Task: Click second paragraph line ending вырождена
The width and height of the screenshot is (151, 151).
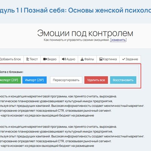Action: point(58,127)
